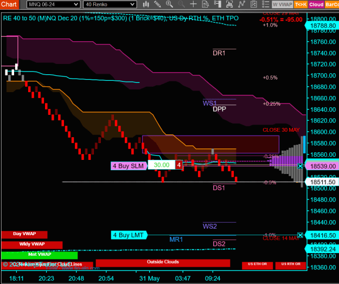This screenshot has width=339, height=284.
Task: Click the US ETH OR indicator box
Action: coord(257,266)
